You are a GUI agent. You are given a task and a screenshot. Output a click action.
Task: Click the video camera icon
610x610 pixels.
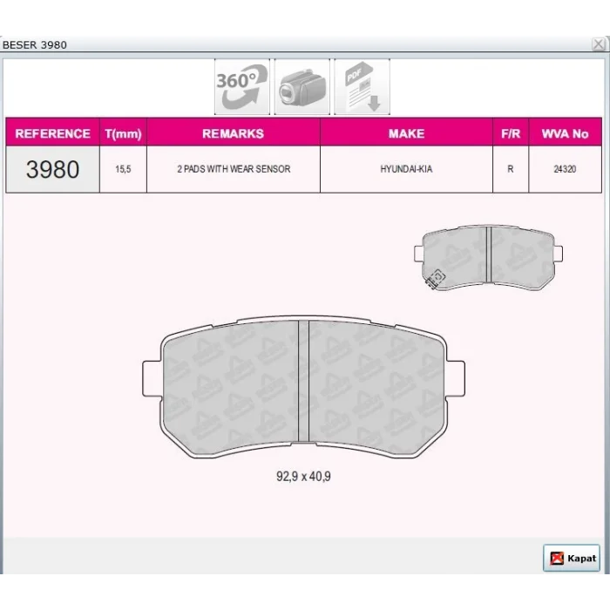[302, 87]
